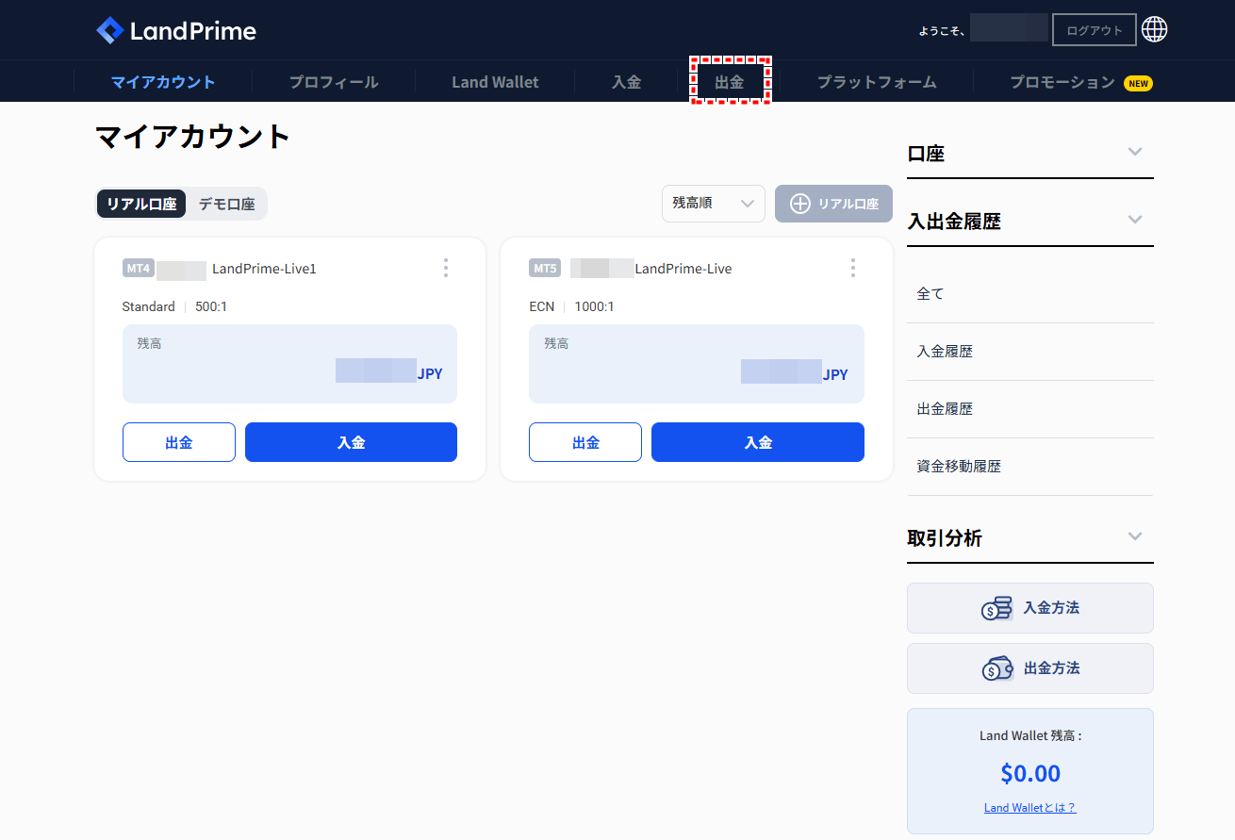Open the Land Wallet tab

tap(495, 82)
